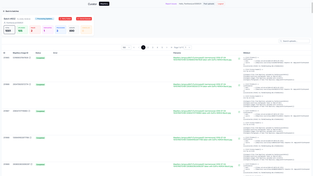This screenshot has height=176, width=313.
Task: Open the Commons file link icon for row 251867
Action: (239, 112)
